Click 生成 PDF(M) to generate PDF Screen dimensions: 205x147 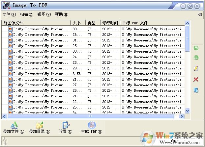coord(92,128)
